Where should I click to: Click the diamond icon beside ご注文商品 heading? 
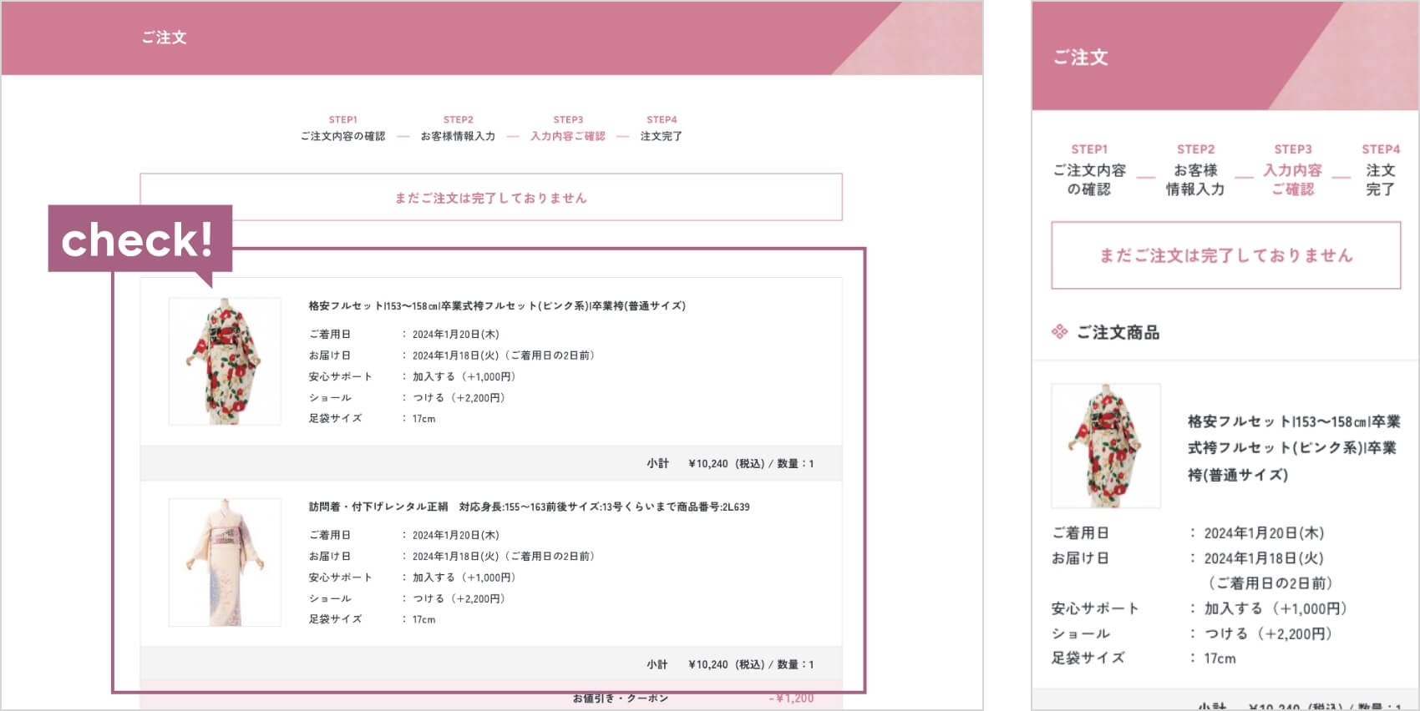[x=1059, y=332]
